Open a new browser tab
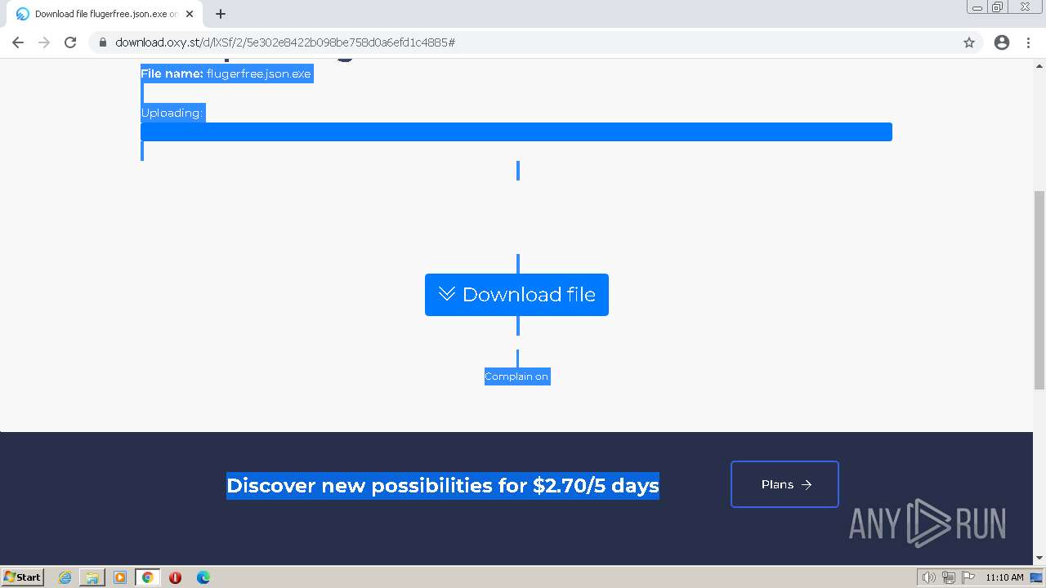Screen dimensions: 1046x588 tap(221, 14)
